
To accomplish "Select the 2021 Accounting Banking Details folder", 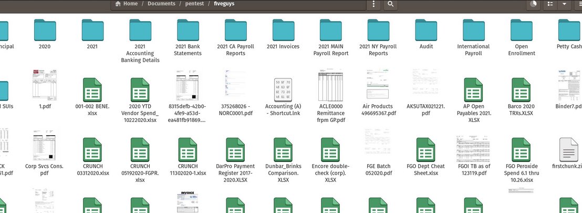I will click(140, 30).
